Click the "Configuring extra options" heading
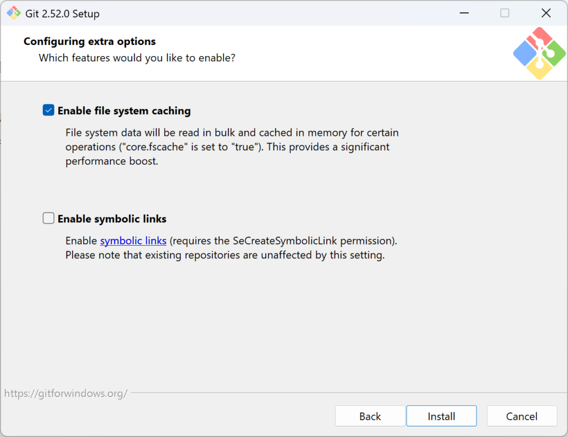This screenshot has width=568, height=437. tap(89, 42)
